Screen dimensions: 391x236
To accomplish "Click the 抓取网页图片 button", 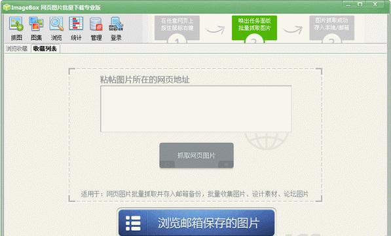I will pyautogui.click(x=196, y=155).
